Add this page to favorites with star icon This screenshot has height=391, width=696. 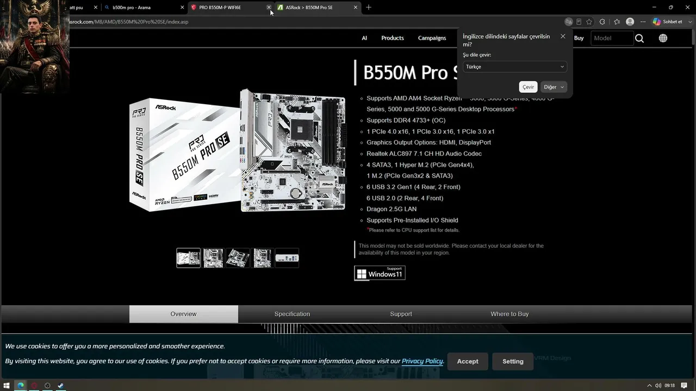coord(589,22)
